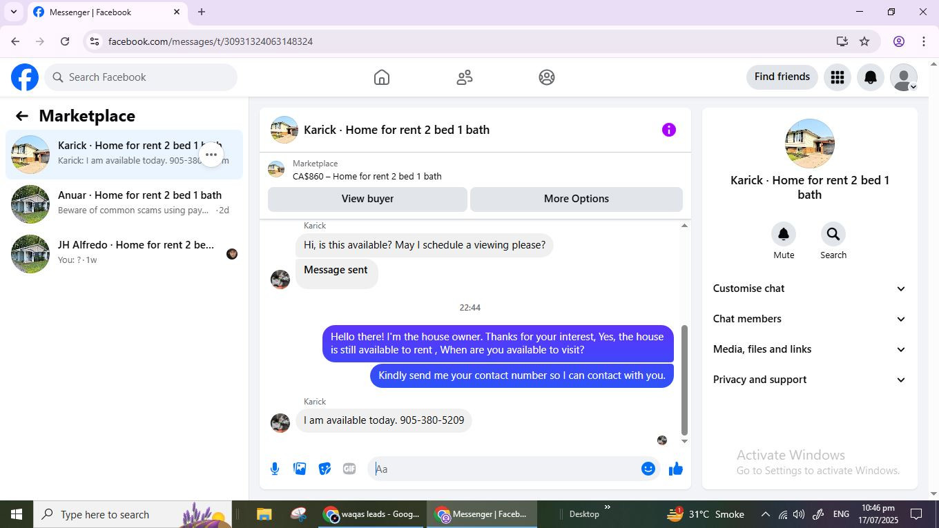
Task: Open the Chrome three-dot menu
Action: [924, 41]
